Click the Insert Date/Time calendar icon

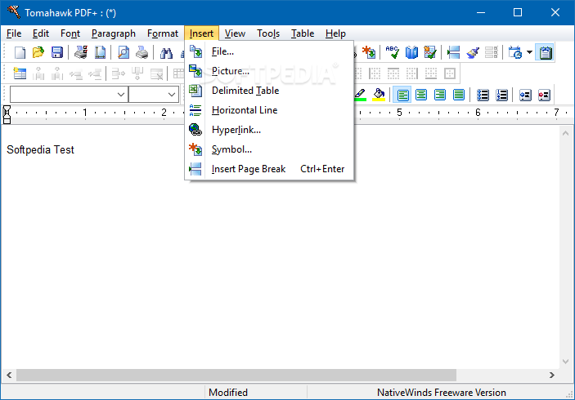[515, 53]
